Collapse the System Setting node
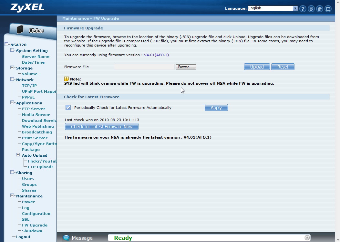This screenshot has width=340, height=242. click(12, 50)
